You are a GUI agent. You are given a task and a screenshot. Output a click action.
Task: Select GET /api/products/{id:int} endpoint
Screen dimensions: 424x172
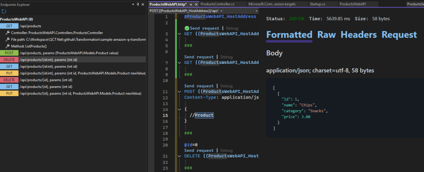point(73,66)
